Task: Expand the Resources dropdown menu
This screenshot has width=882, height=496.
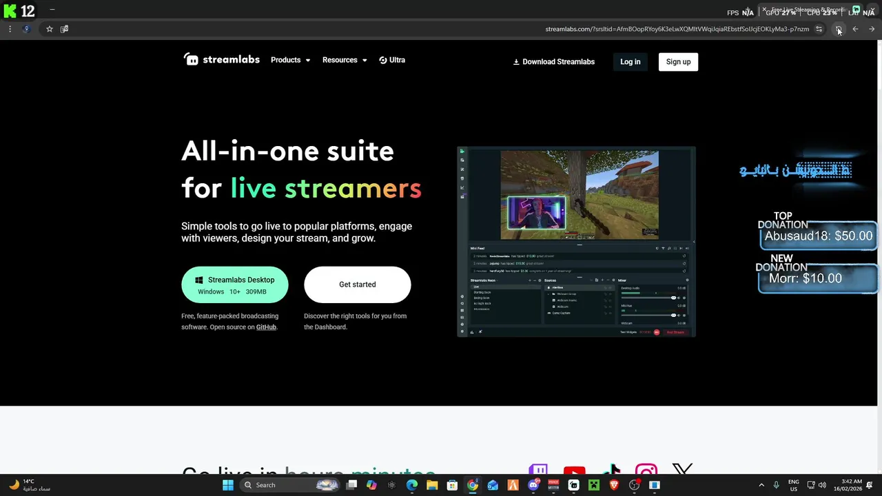Action: pyautogui.click(x=345, y=60)
